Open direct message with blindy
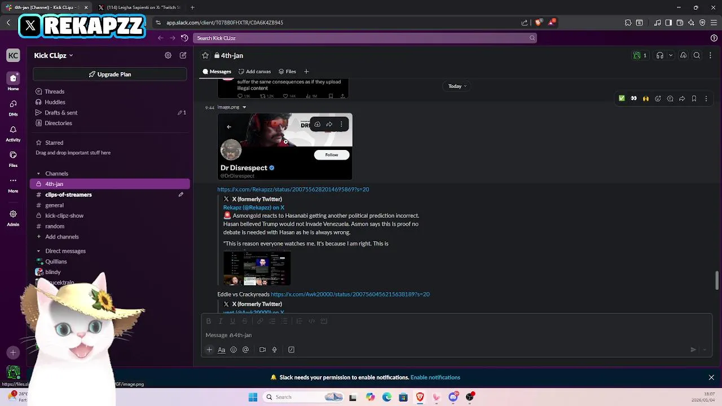Screen dimensions: 722x406 [x=53, y=272]
